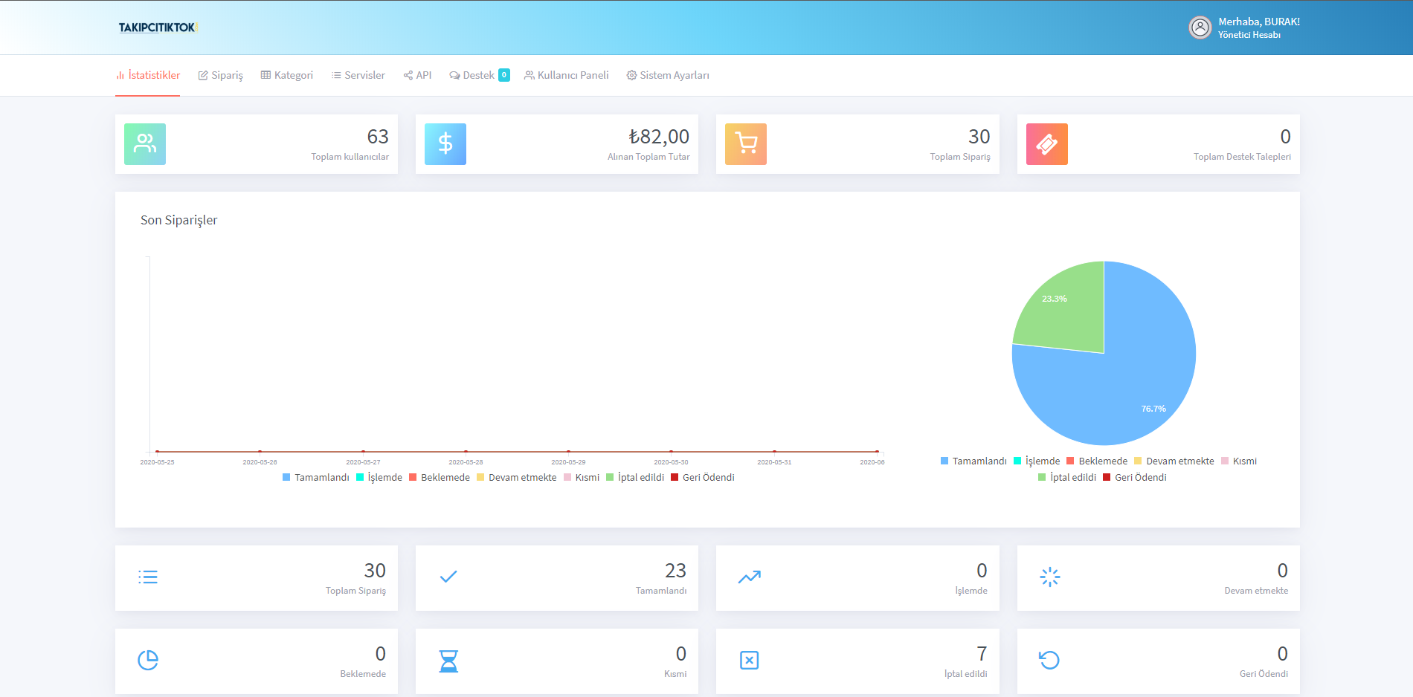
Task: Switch to the Sipariş tab
Action: coord(221,75)
